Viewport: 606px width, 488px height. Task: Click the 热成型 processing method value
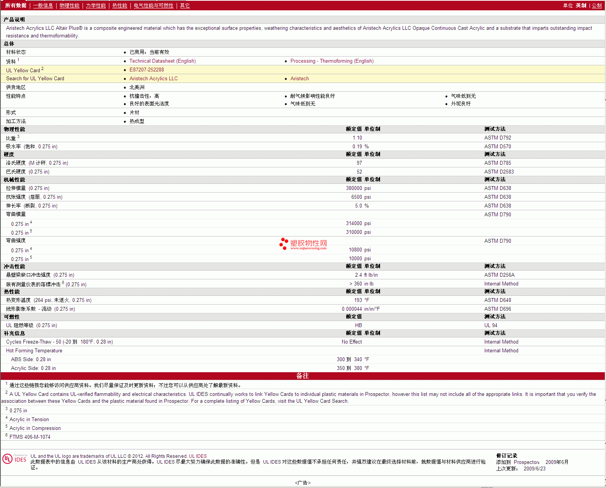click(x=137, y=121)
